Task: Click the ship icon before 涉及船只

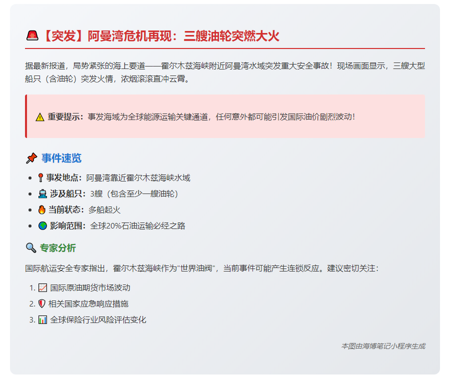Action: click(x=42, y=194)
